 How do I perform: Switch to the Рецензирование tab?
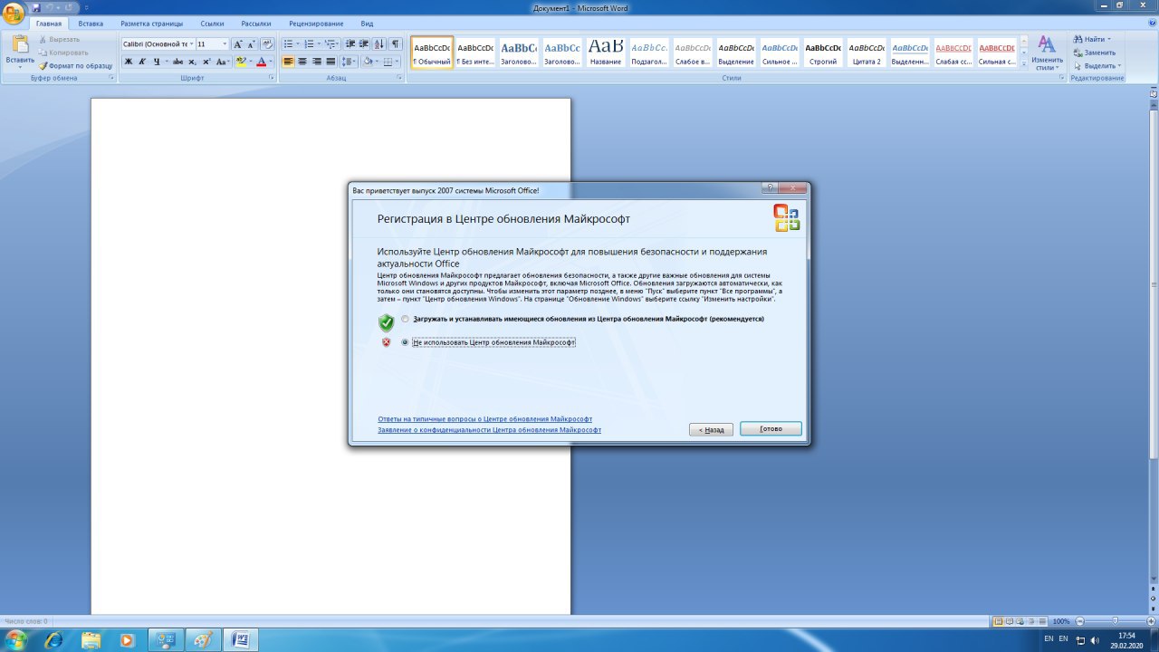316,24
